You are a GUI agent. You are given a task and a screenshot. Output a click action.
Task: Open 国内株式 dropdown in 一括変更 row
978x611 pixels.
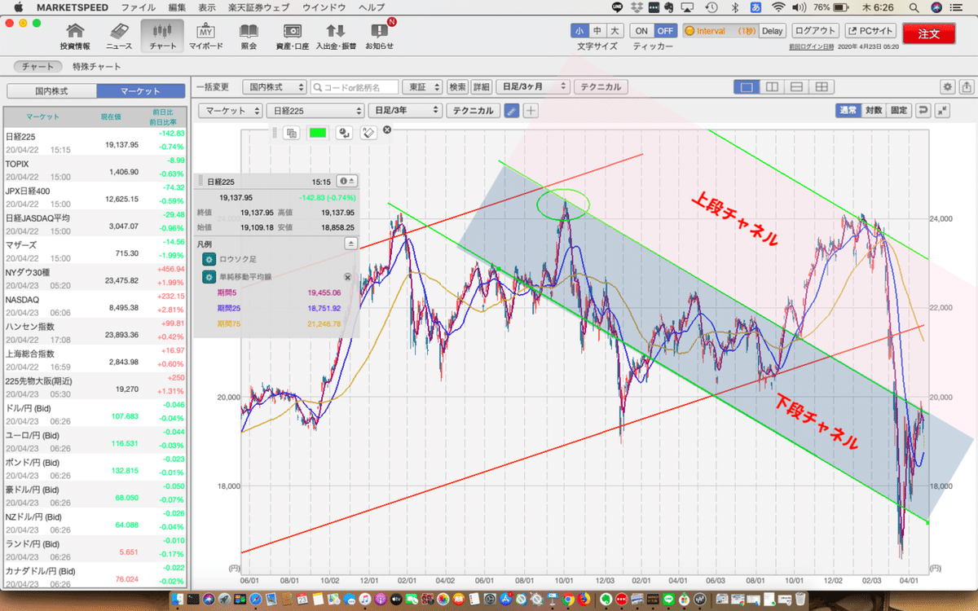tap(276, 86)
